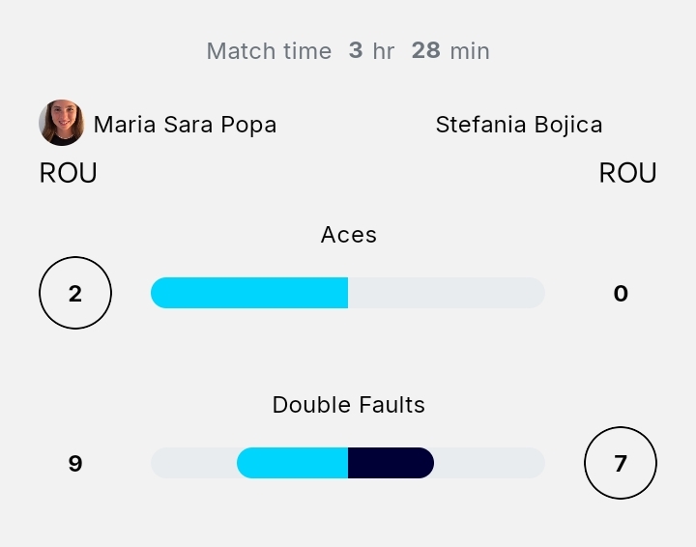This screenshot has height=547, width=696.
Task: Click the 28 min duration value
Action: coord(450,51)
